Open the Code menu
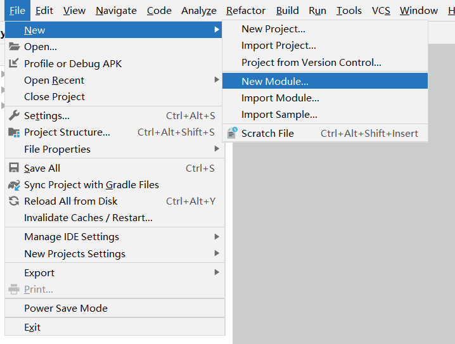Viewport: 455px width, 344px height. 159,10
